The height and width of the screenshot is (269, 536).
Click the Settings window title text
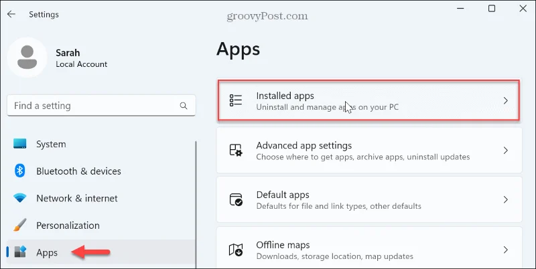click(44, 14)
